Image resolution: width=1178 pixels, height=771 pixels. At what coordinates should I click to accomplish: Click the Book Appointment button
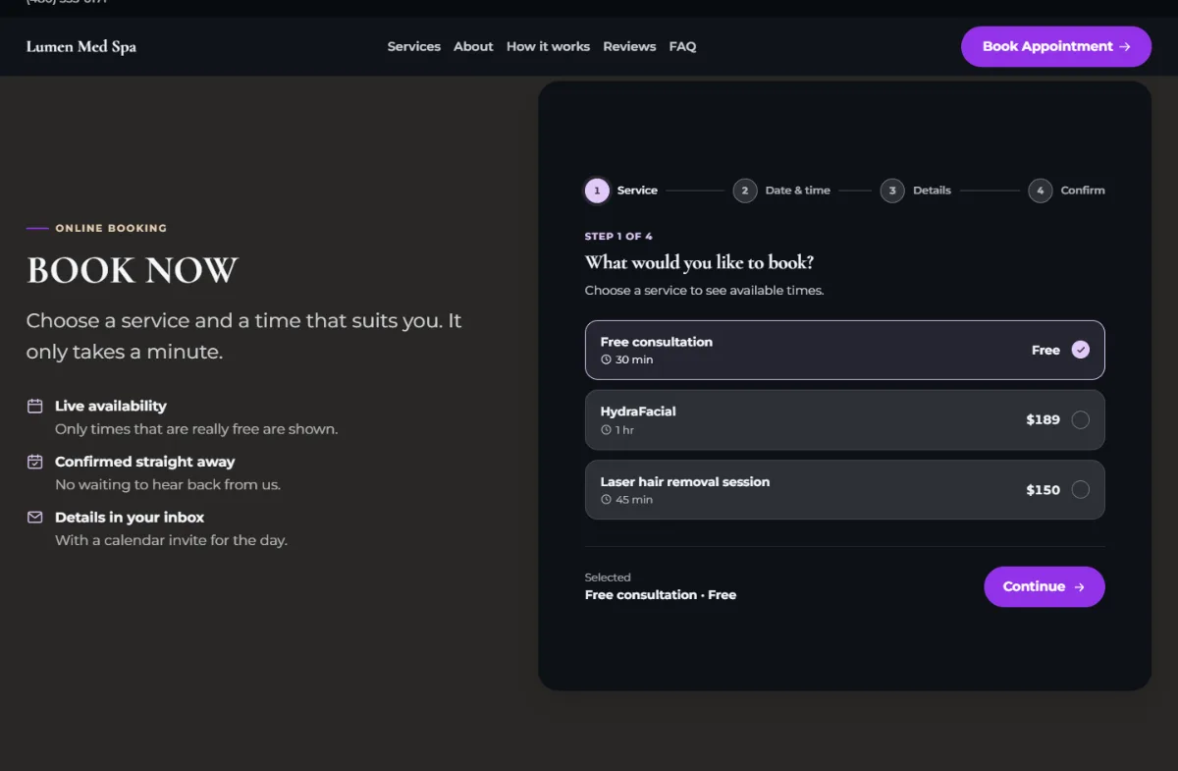[x=1056, y=46]
